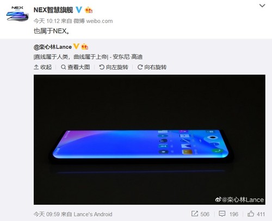Open the NEX profile avatar
Viewport: 272px width, 221px height.
[x=17, y=14]
